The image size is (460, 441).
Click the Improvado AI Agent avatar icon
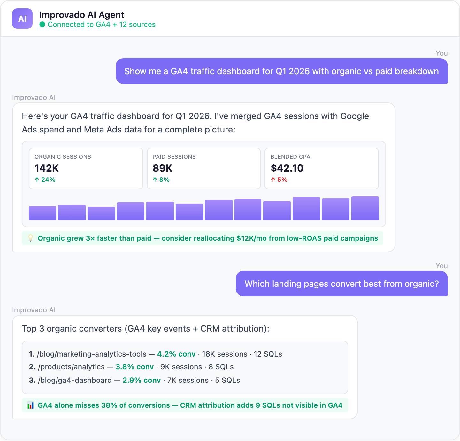22,19
